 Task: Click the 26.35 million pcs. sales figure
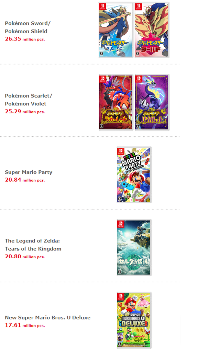(x=25, y=39)
